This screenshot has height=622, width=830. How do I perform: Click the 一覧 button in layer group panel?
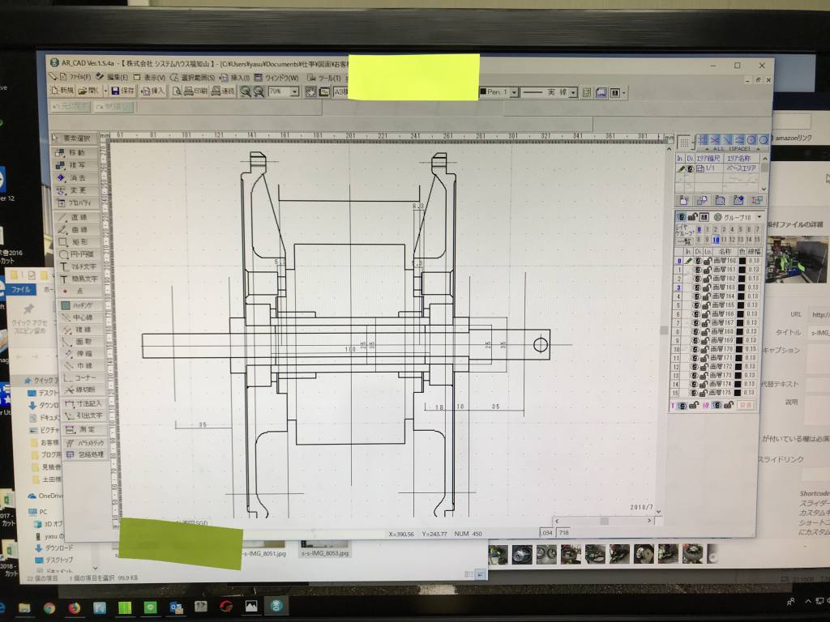[x=682, y=240]
